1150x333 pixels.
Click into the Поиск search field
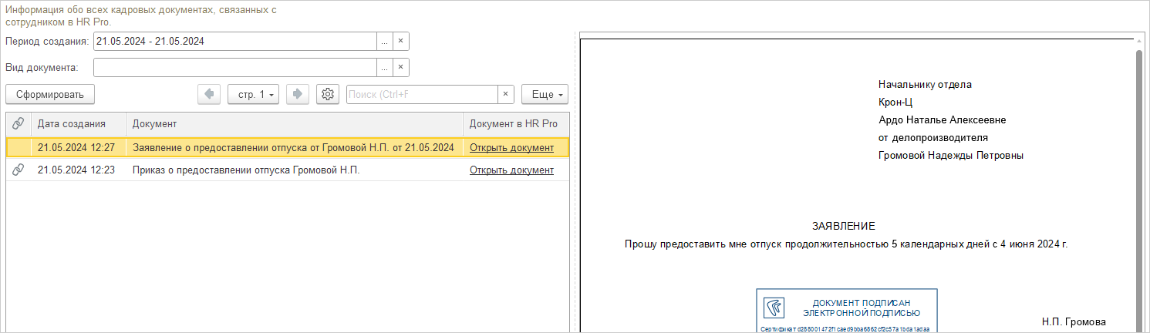420,94
